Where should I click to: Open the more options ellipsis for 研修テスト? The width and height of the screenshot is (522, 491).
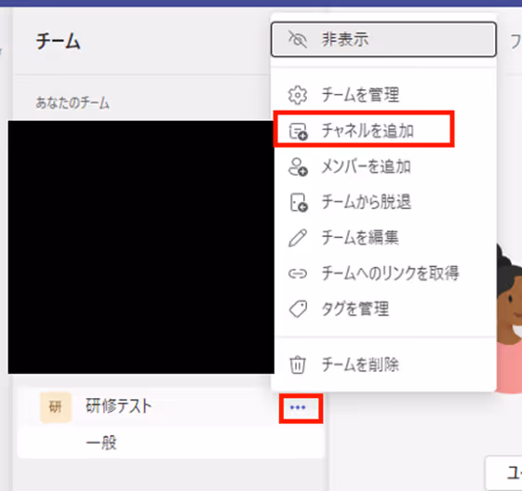298,407
